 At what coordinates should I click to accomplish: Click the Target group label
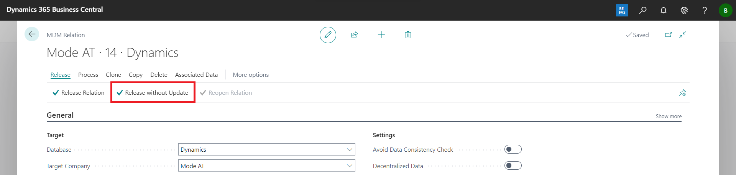click(55, 135)
